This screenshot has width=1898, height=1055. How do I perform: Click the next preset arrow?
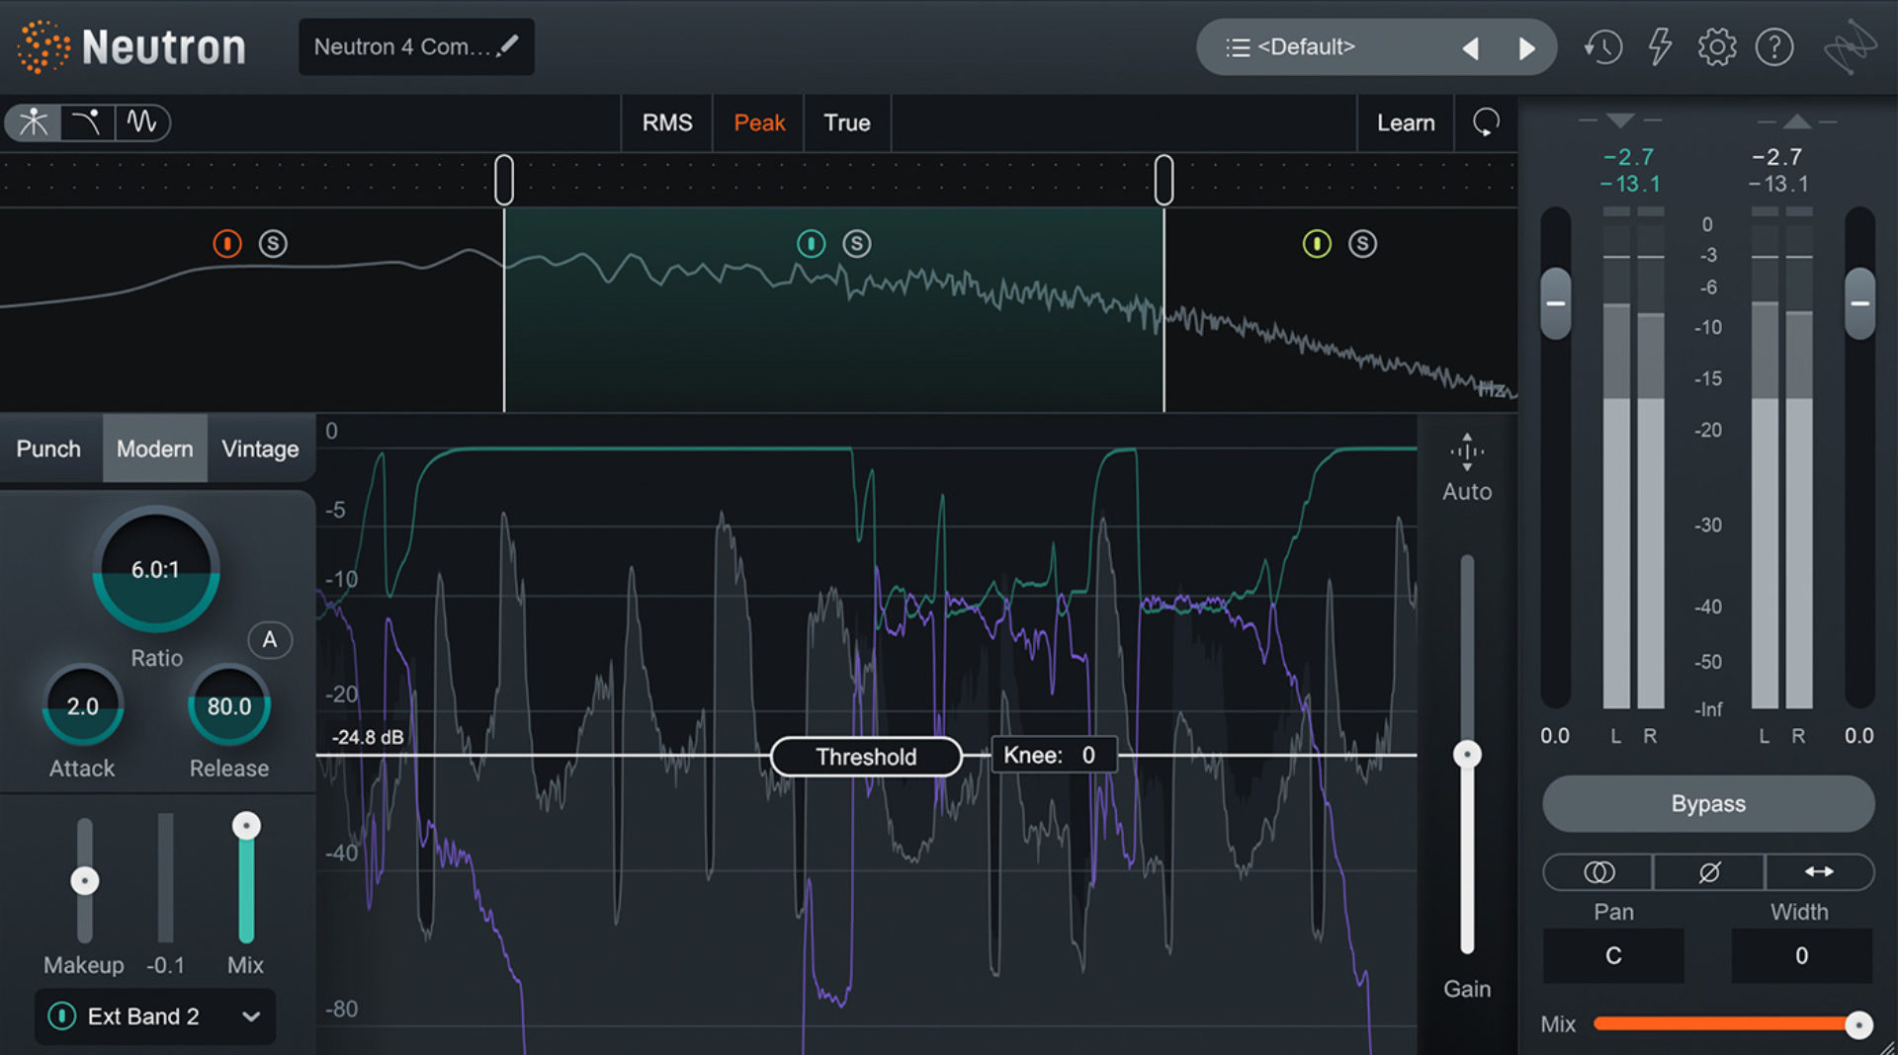click(x=1526, y=46)
